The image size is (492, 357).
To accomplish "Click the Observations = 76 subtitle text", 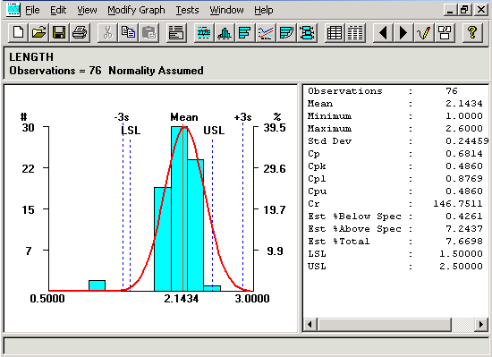I will 55,71.
